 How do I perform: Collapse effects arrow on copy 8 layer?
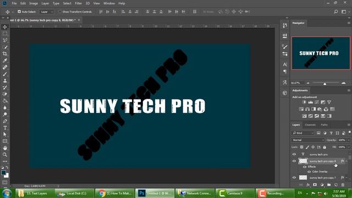[346, 161]
